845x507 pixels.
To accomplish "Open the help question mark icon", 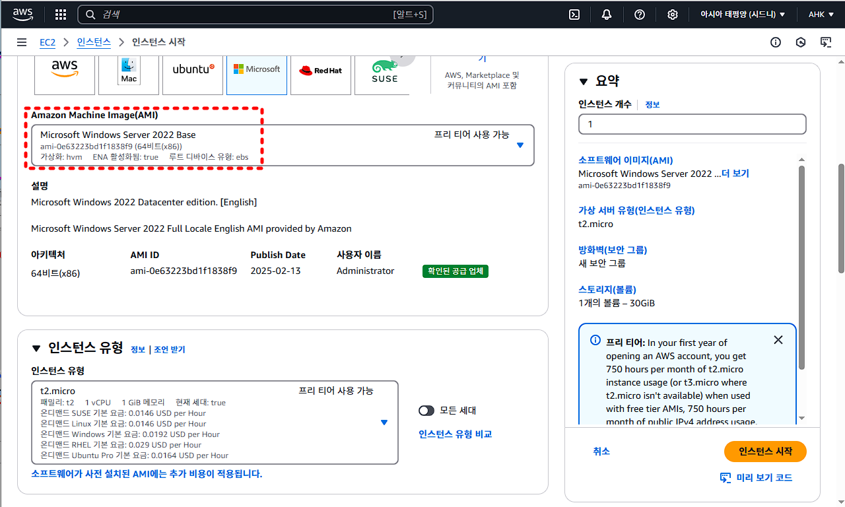I will [x=640, y=15].
